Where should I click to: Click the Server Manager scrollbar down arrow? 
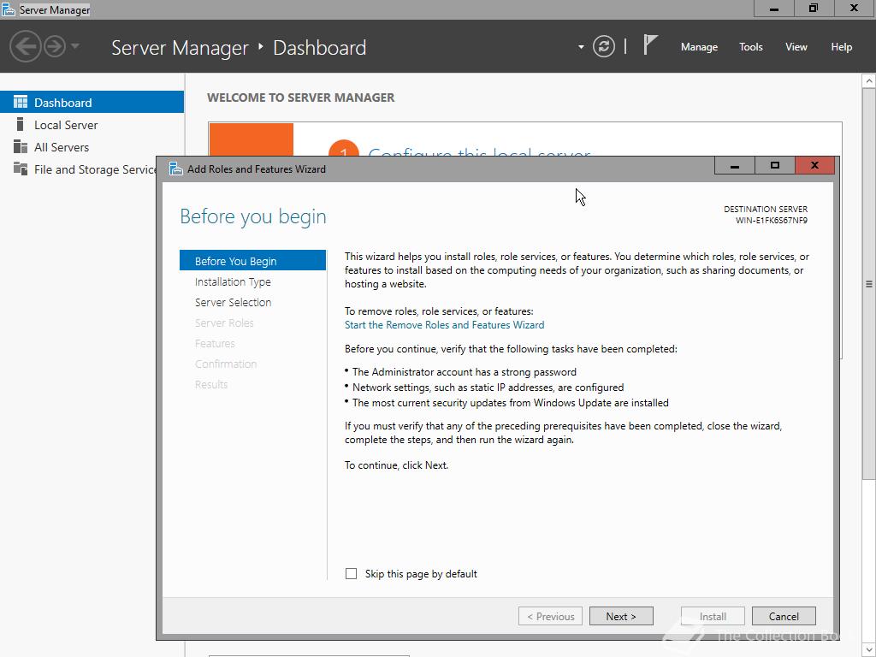869,650
